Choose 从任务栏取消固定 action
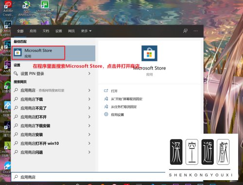 click(x=124, y=107)
